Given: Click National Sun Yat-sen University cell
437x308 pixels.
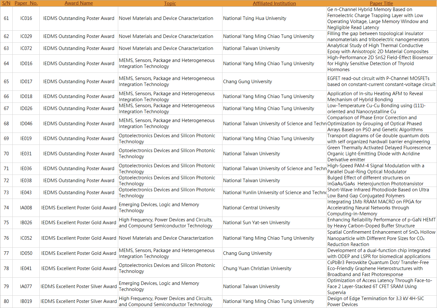Looking at the screenshot, I should click(x=274, y=223).
